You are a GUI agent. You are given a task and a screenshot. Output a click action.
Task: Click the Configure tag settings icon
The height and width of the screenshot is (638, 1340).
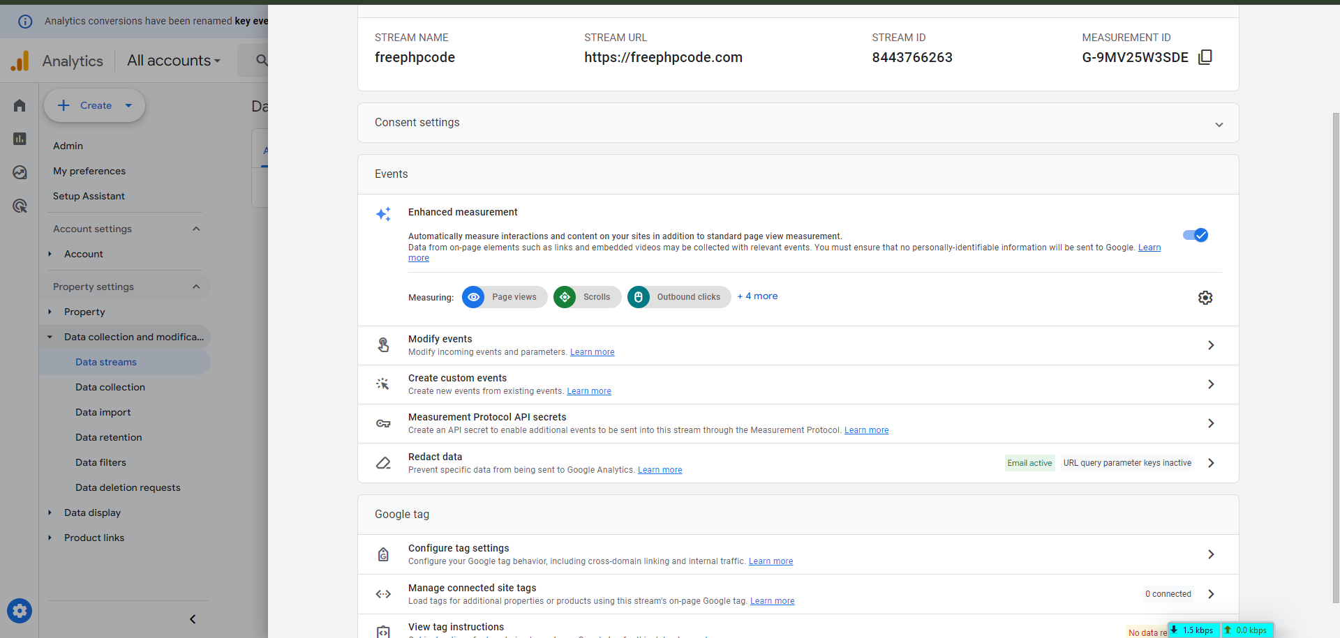pos(383,554)
